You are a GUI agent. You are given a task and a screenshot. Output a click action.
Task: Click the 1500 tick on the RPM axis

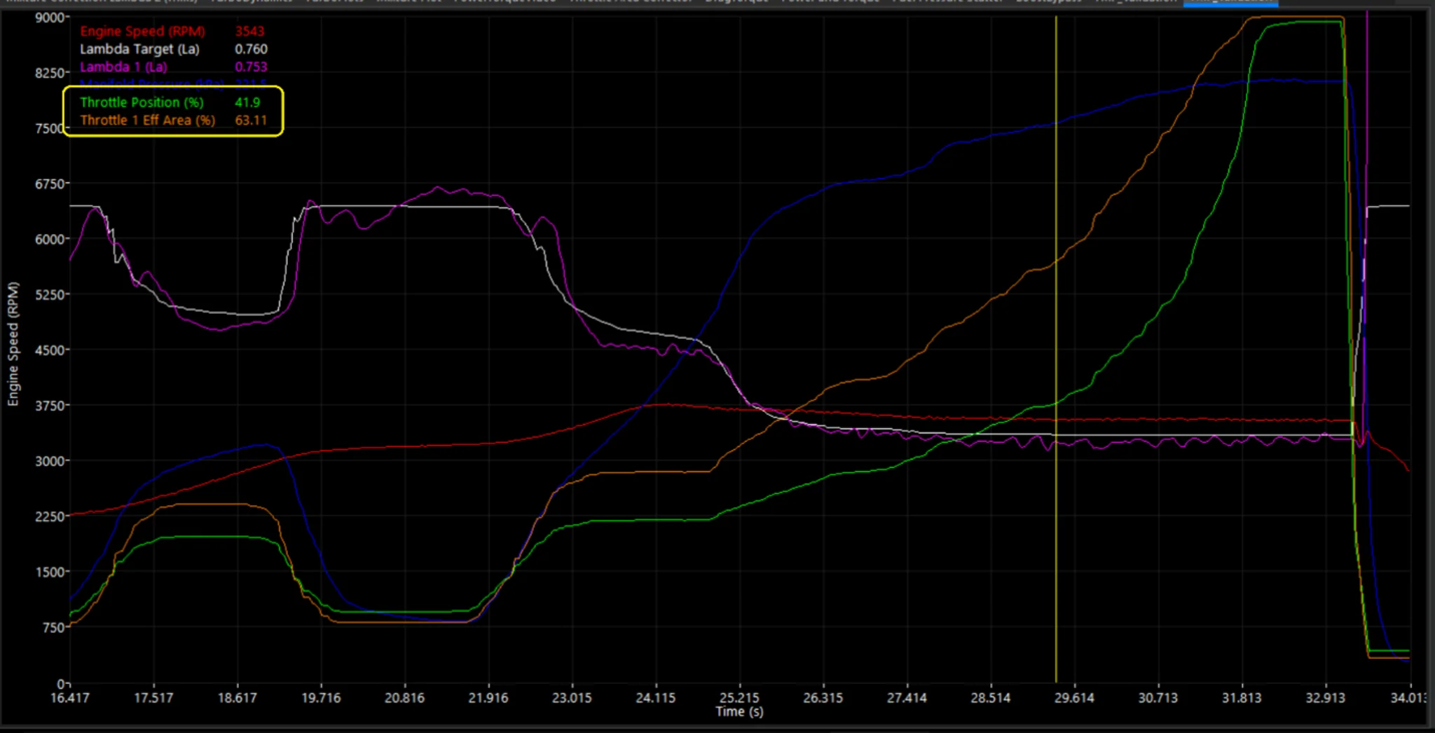point(50,572)
